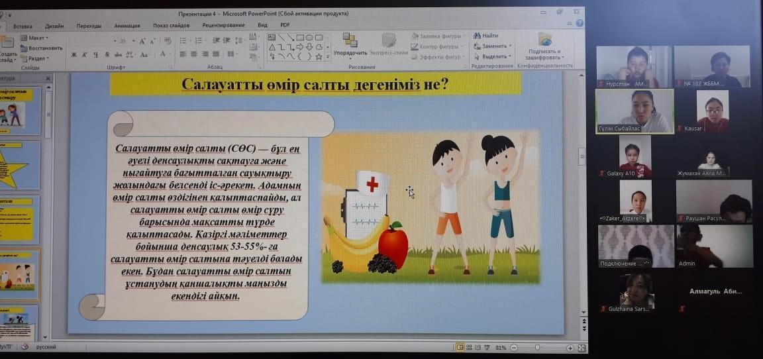
Task: Toggle bold text formatting
Action: click(74, 54)
